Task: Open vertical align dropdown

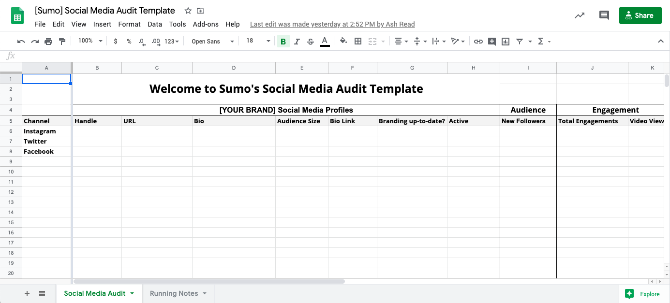Action: [x=420, y=42]
